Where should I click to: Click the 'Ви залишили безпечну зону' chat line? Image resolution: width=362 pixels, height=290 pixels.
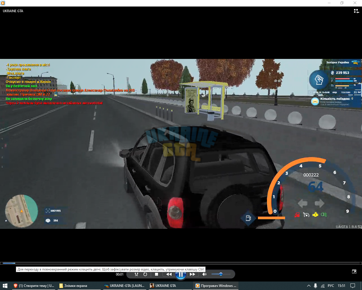coord(29,99)
